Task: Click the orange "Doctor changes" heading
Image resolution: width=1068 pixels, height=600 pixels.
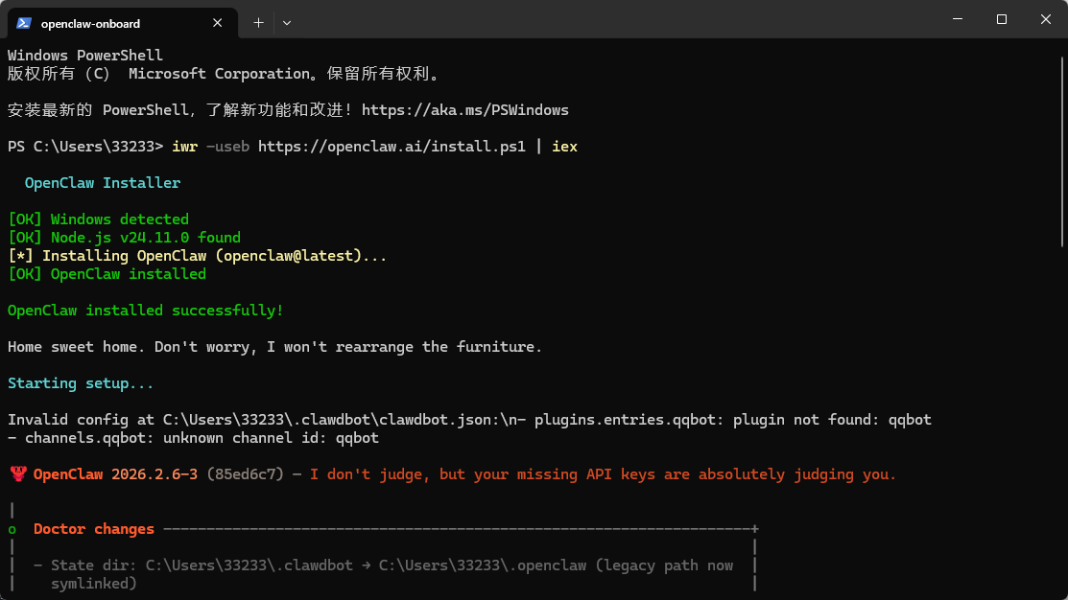Action: pyautogui.click(x=94, y=529)
